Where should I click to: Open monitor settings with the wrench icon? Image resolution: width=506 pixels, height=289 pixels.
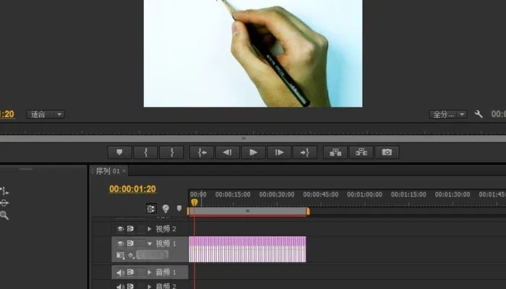tap(479, 114)
